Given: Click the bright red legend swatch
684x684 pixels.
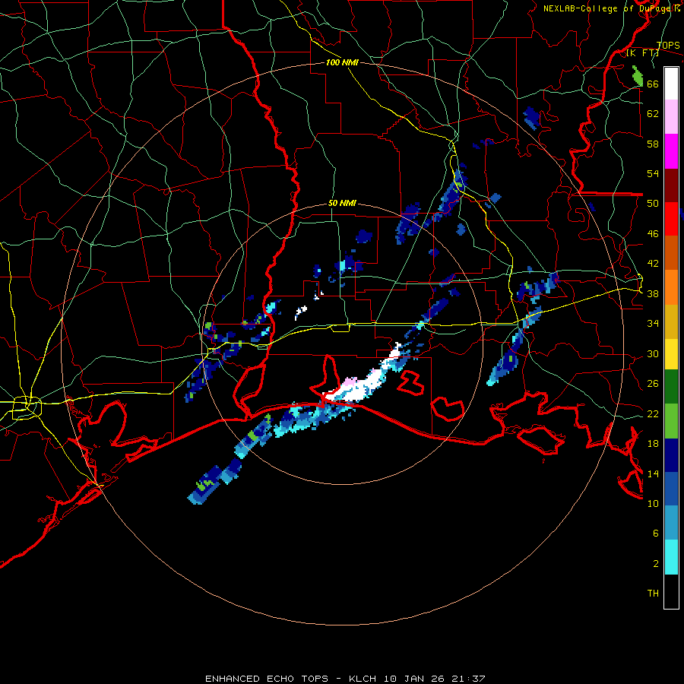Looking at the screenshot, I should click(x=671, y=219).
